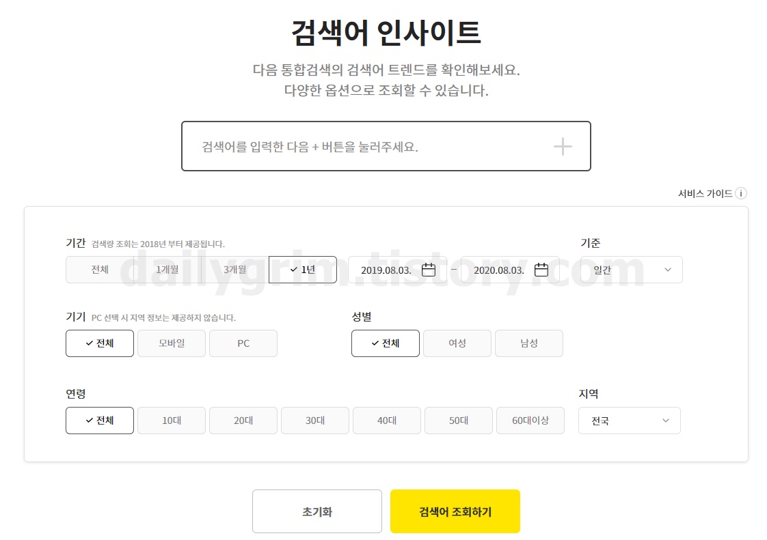Screen dimensions: 767x540
Task: Expand the 기준 일간 dropdown
Action: pos(631,270)
